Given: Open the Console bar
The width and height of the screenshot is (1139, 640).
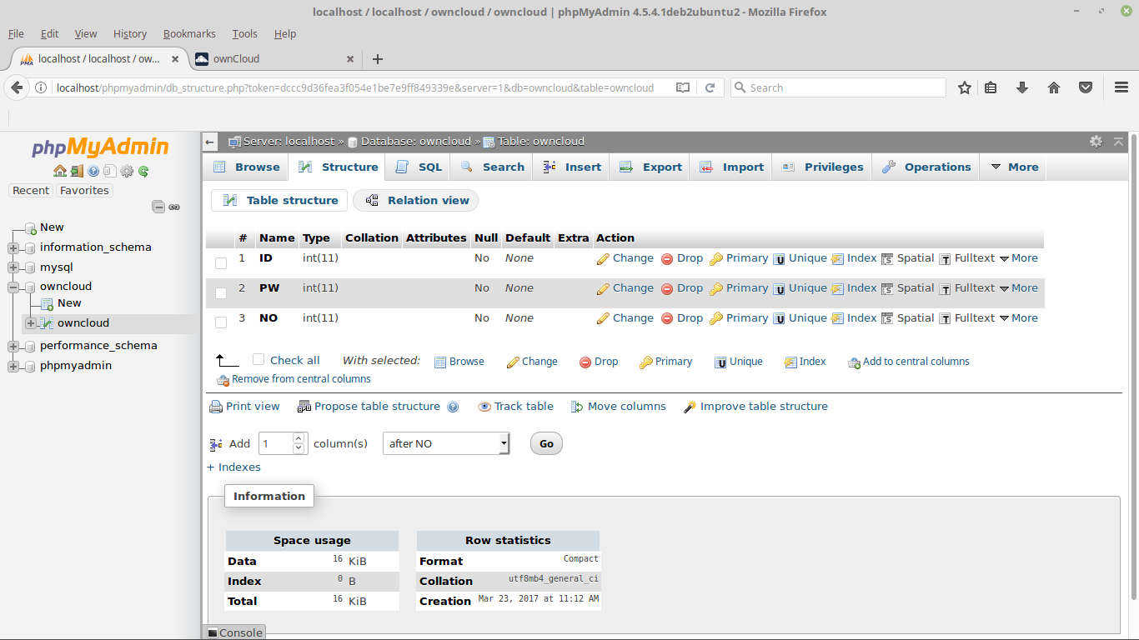Looking at the screenshot, I should click(234, 632).
